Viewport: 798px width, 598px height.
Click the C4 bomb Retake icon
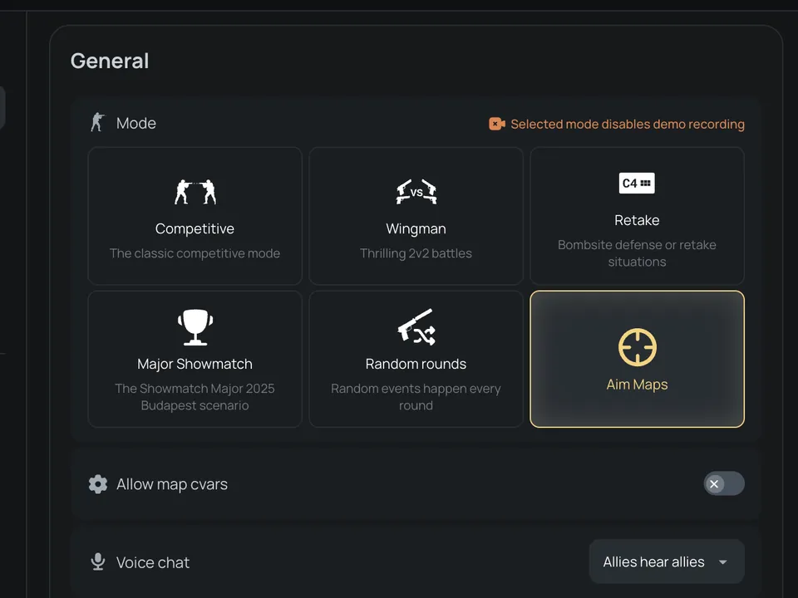click(x=638, y=183)
